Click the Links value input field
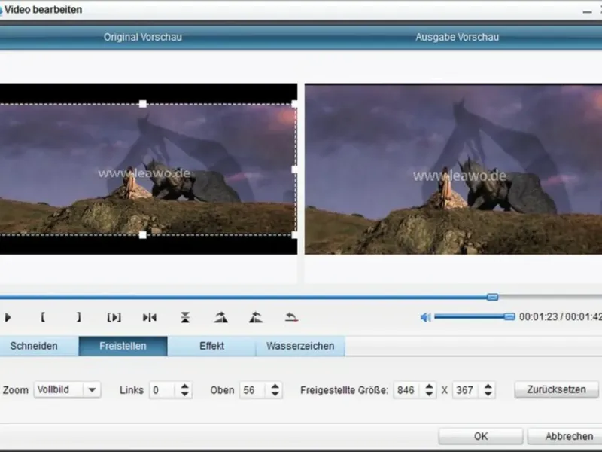The image size is (602, 452). [x=163, y=390]
